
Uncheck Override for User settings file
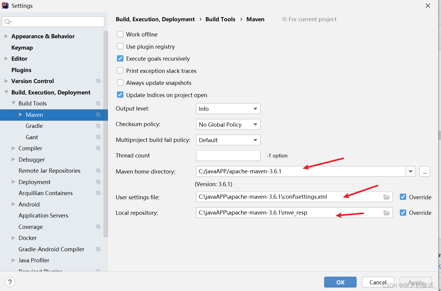[x=403, y=197]
